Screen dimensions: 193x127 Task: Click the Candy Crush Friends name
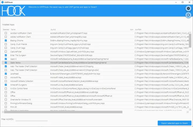18,44
